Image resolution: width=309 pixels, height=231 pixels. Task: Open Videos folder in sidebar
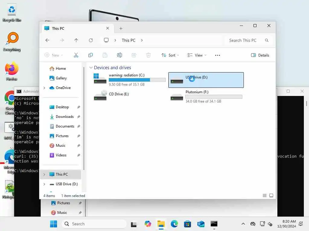tap(61, 155)
